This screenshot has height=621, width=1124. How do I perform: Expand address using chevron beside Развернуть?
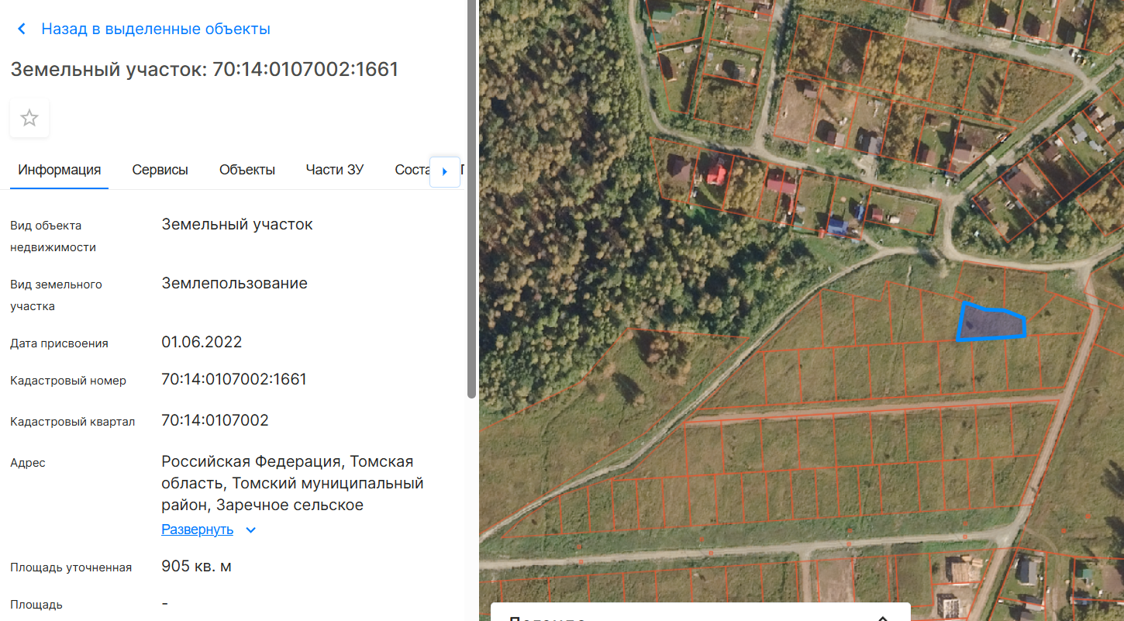[x=250, y=530]
